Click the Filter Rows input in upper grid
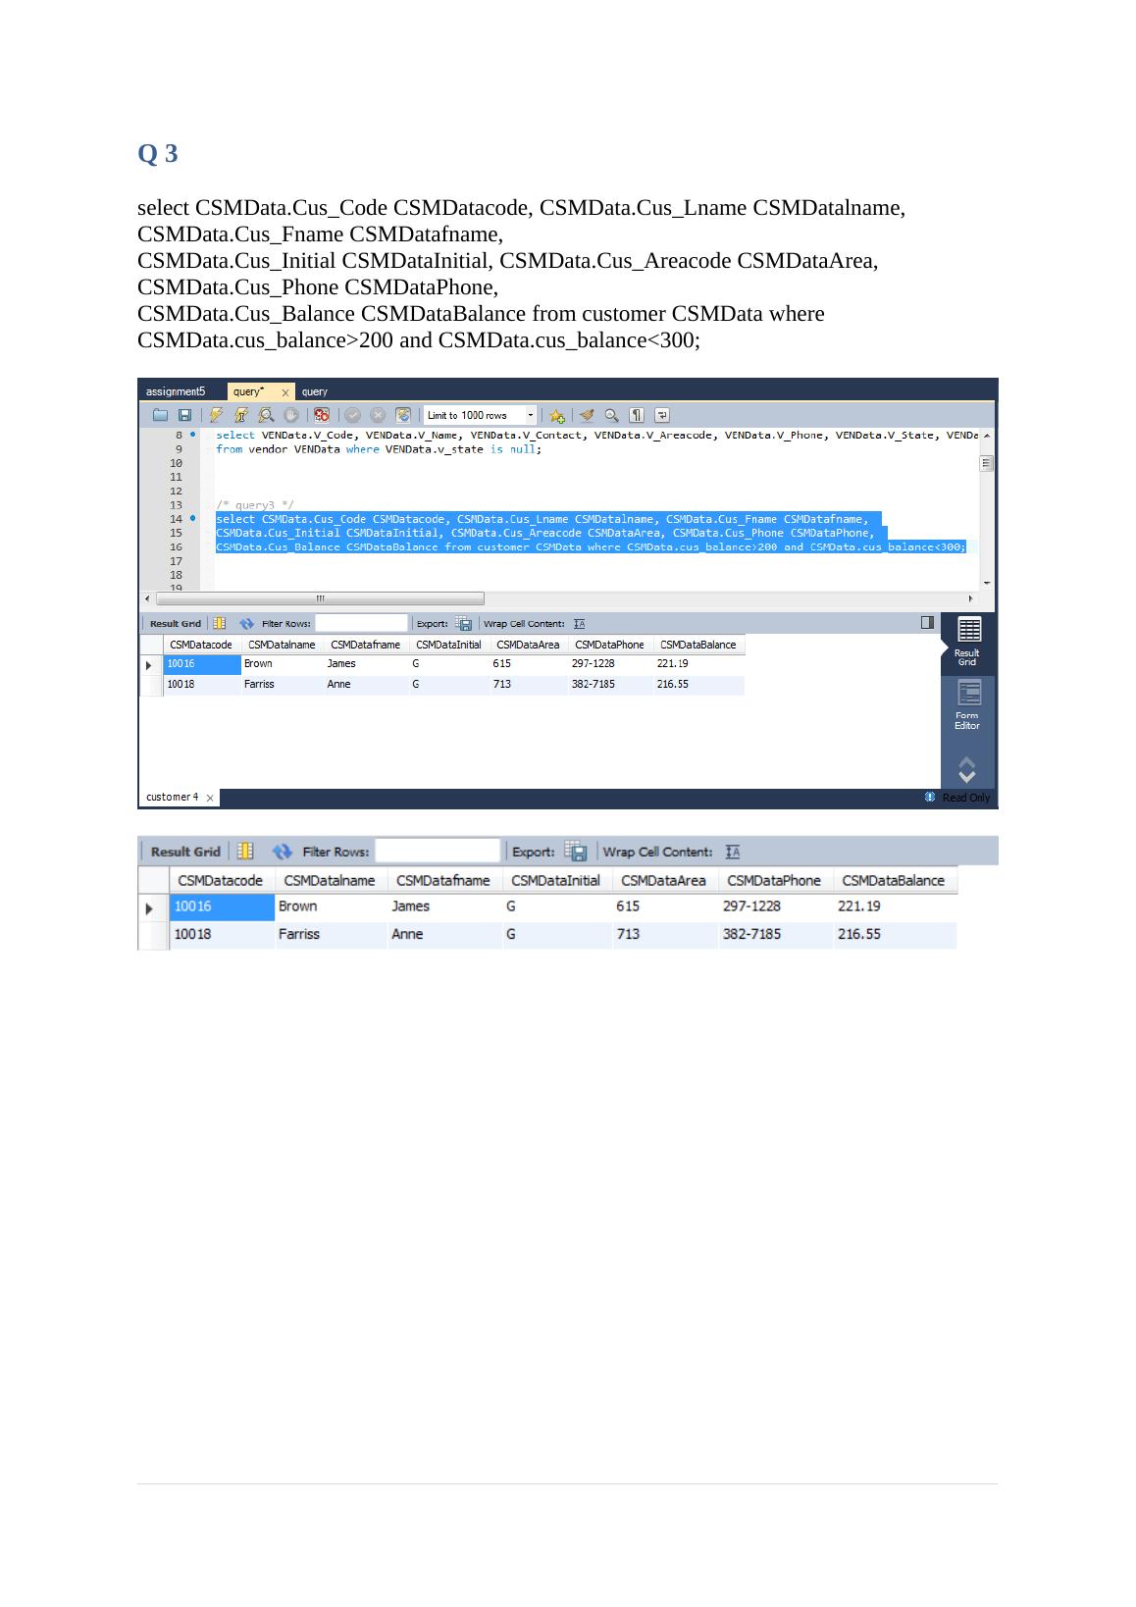The height and width of the screenshot is (1607, 1136). tap(361, 624)
